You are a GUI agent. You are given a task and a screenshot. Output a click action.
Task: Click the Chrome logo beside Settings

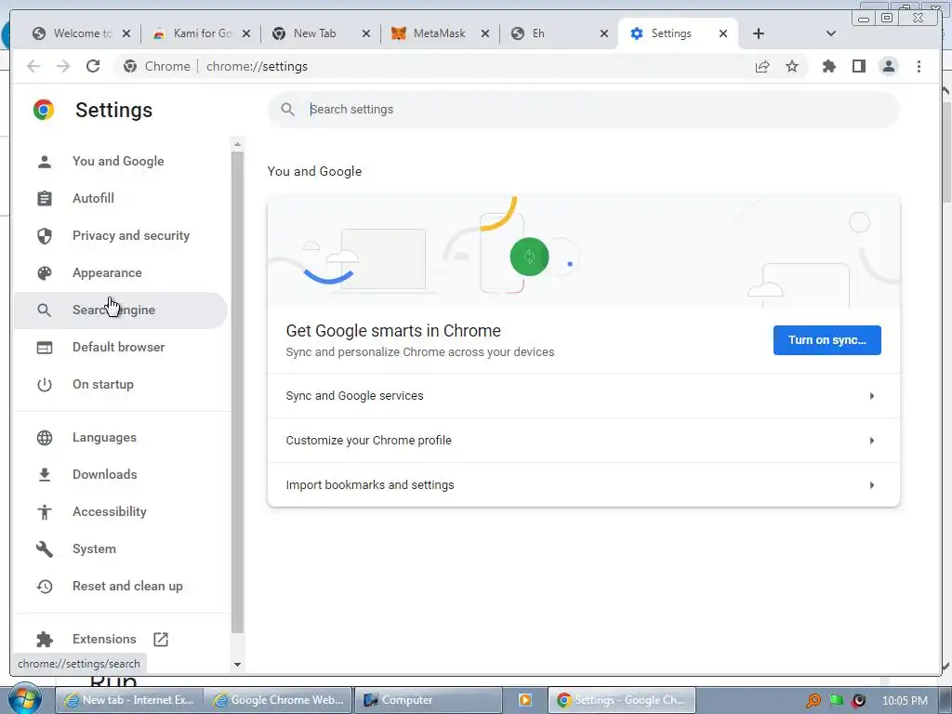pyautogui.click(x=44, y=110)
